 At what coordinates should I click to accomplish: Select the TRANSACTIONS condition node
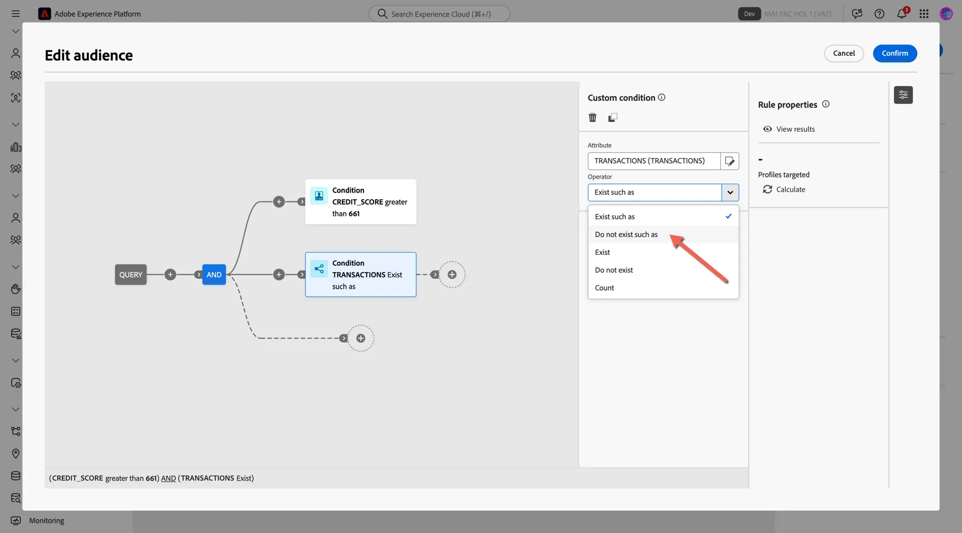(x=361, y=274)
